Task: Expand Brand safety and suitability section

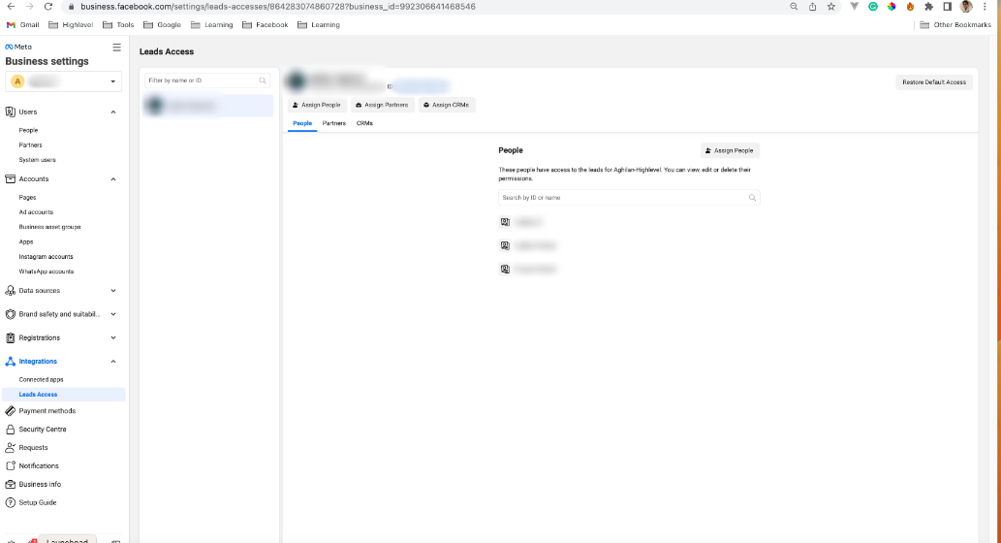Action: (113, 314)
